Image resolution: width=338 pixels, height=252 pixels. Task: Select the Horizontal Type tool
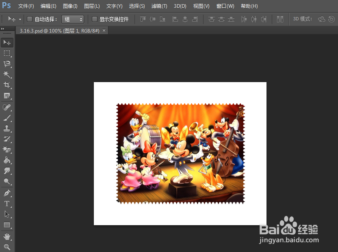point(7,204)
